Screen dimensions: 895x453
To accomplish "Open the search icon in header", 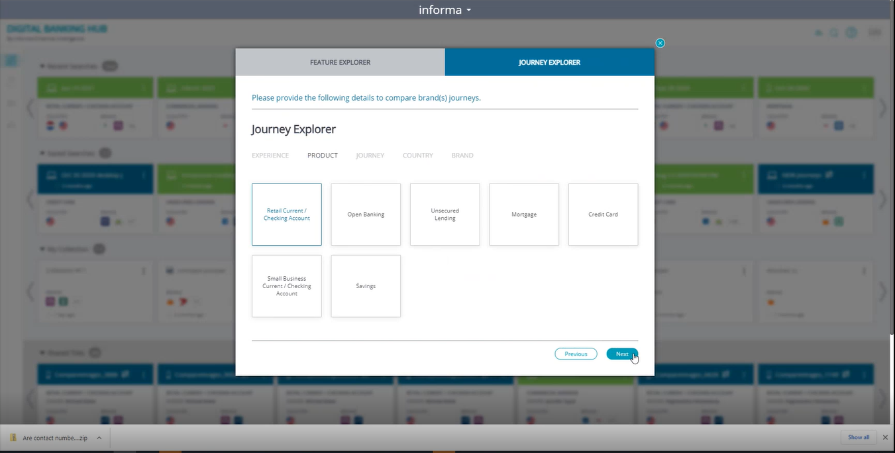I will (x=835, y=32).
